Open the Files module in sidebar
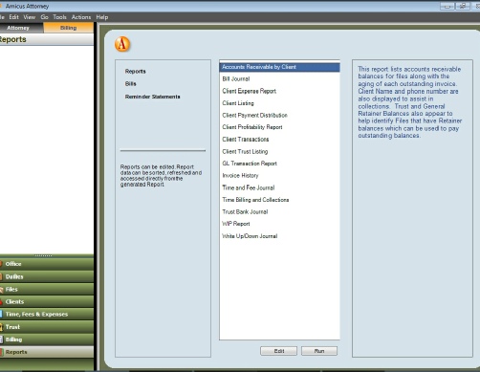The width and height of the screenshot is (480, 372). pyautogui.click(x=47, y=289)
